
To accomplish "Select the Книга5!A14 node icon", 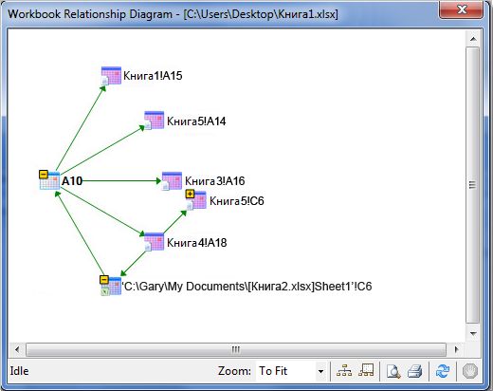I will pos(154,121).
